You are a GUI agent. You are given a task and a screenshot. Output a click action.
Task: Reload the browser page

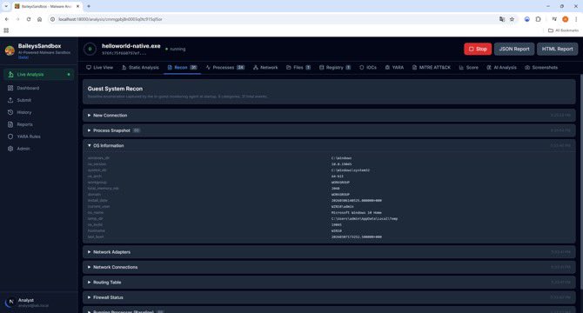point(29,19)
